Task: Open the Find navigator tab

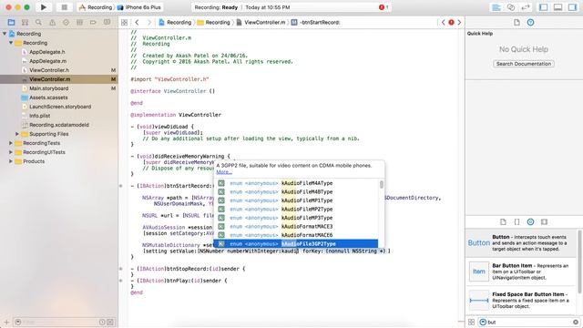Action: (x=38, y=22)
